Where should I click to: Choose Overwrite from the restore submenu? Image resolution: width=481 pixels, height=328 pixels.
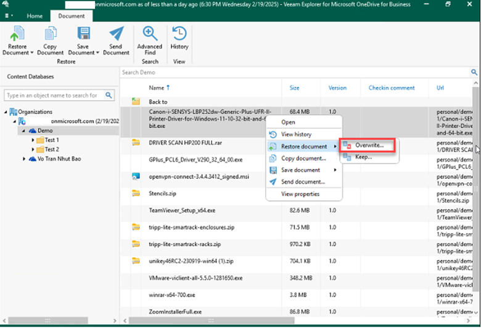coord(369,146)
